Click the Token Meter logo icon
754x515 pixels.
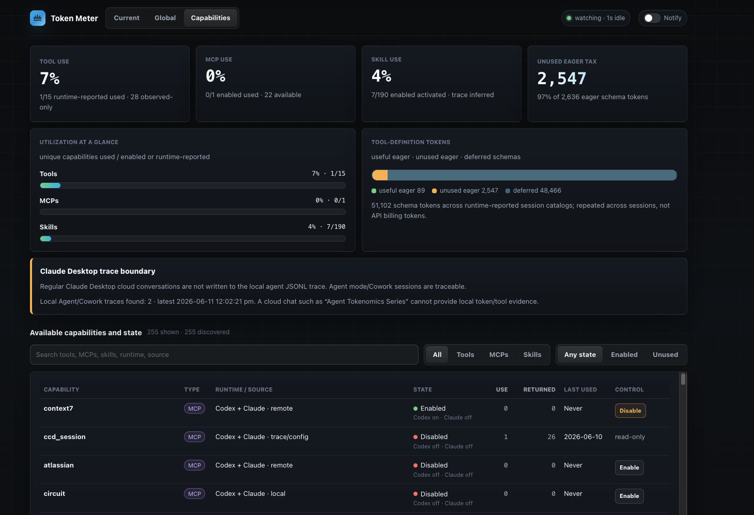38,18
